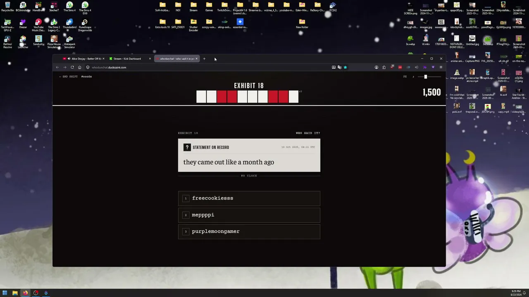Open the Stacher7 desktop shortcut
The height and width of the screenshot is (297, 529).
[x=54, y=7]
